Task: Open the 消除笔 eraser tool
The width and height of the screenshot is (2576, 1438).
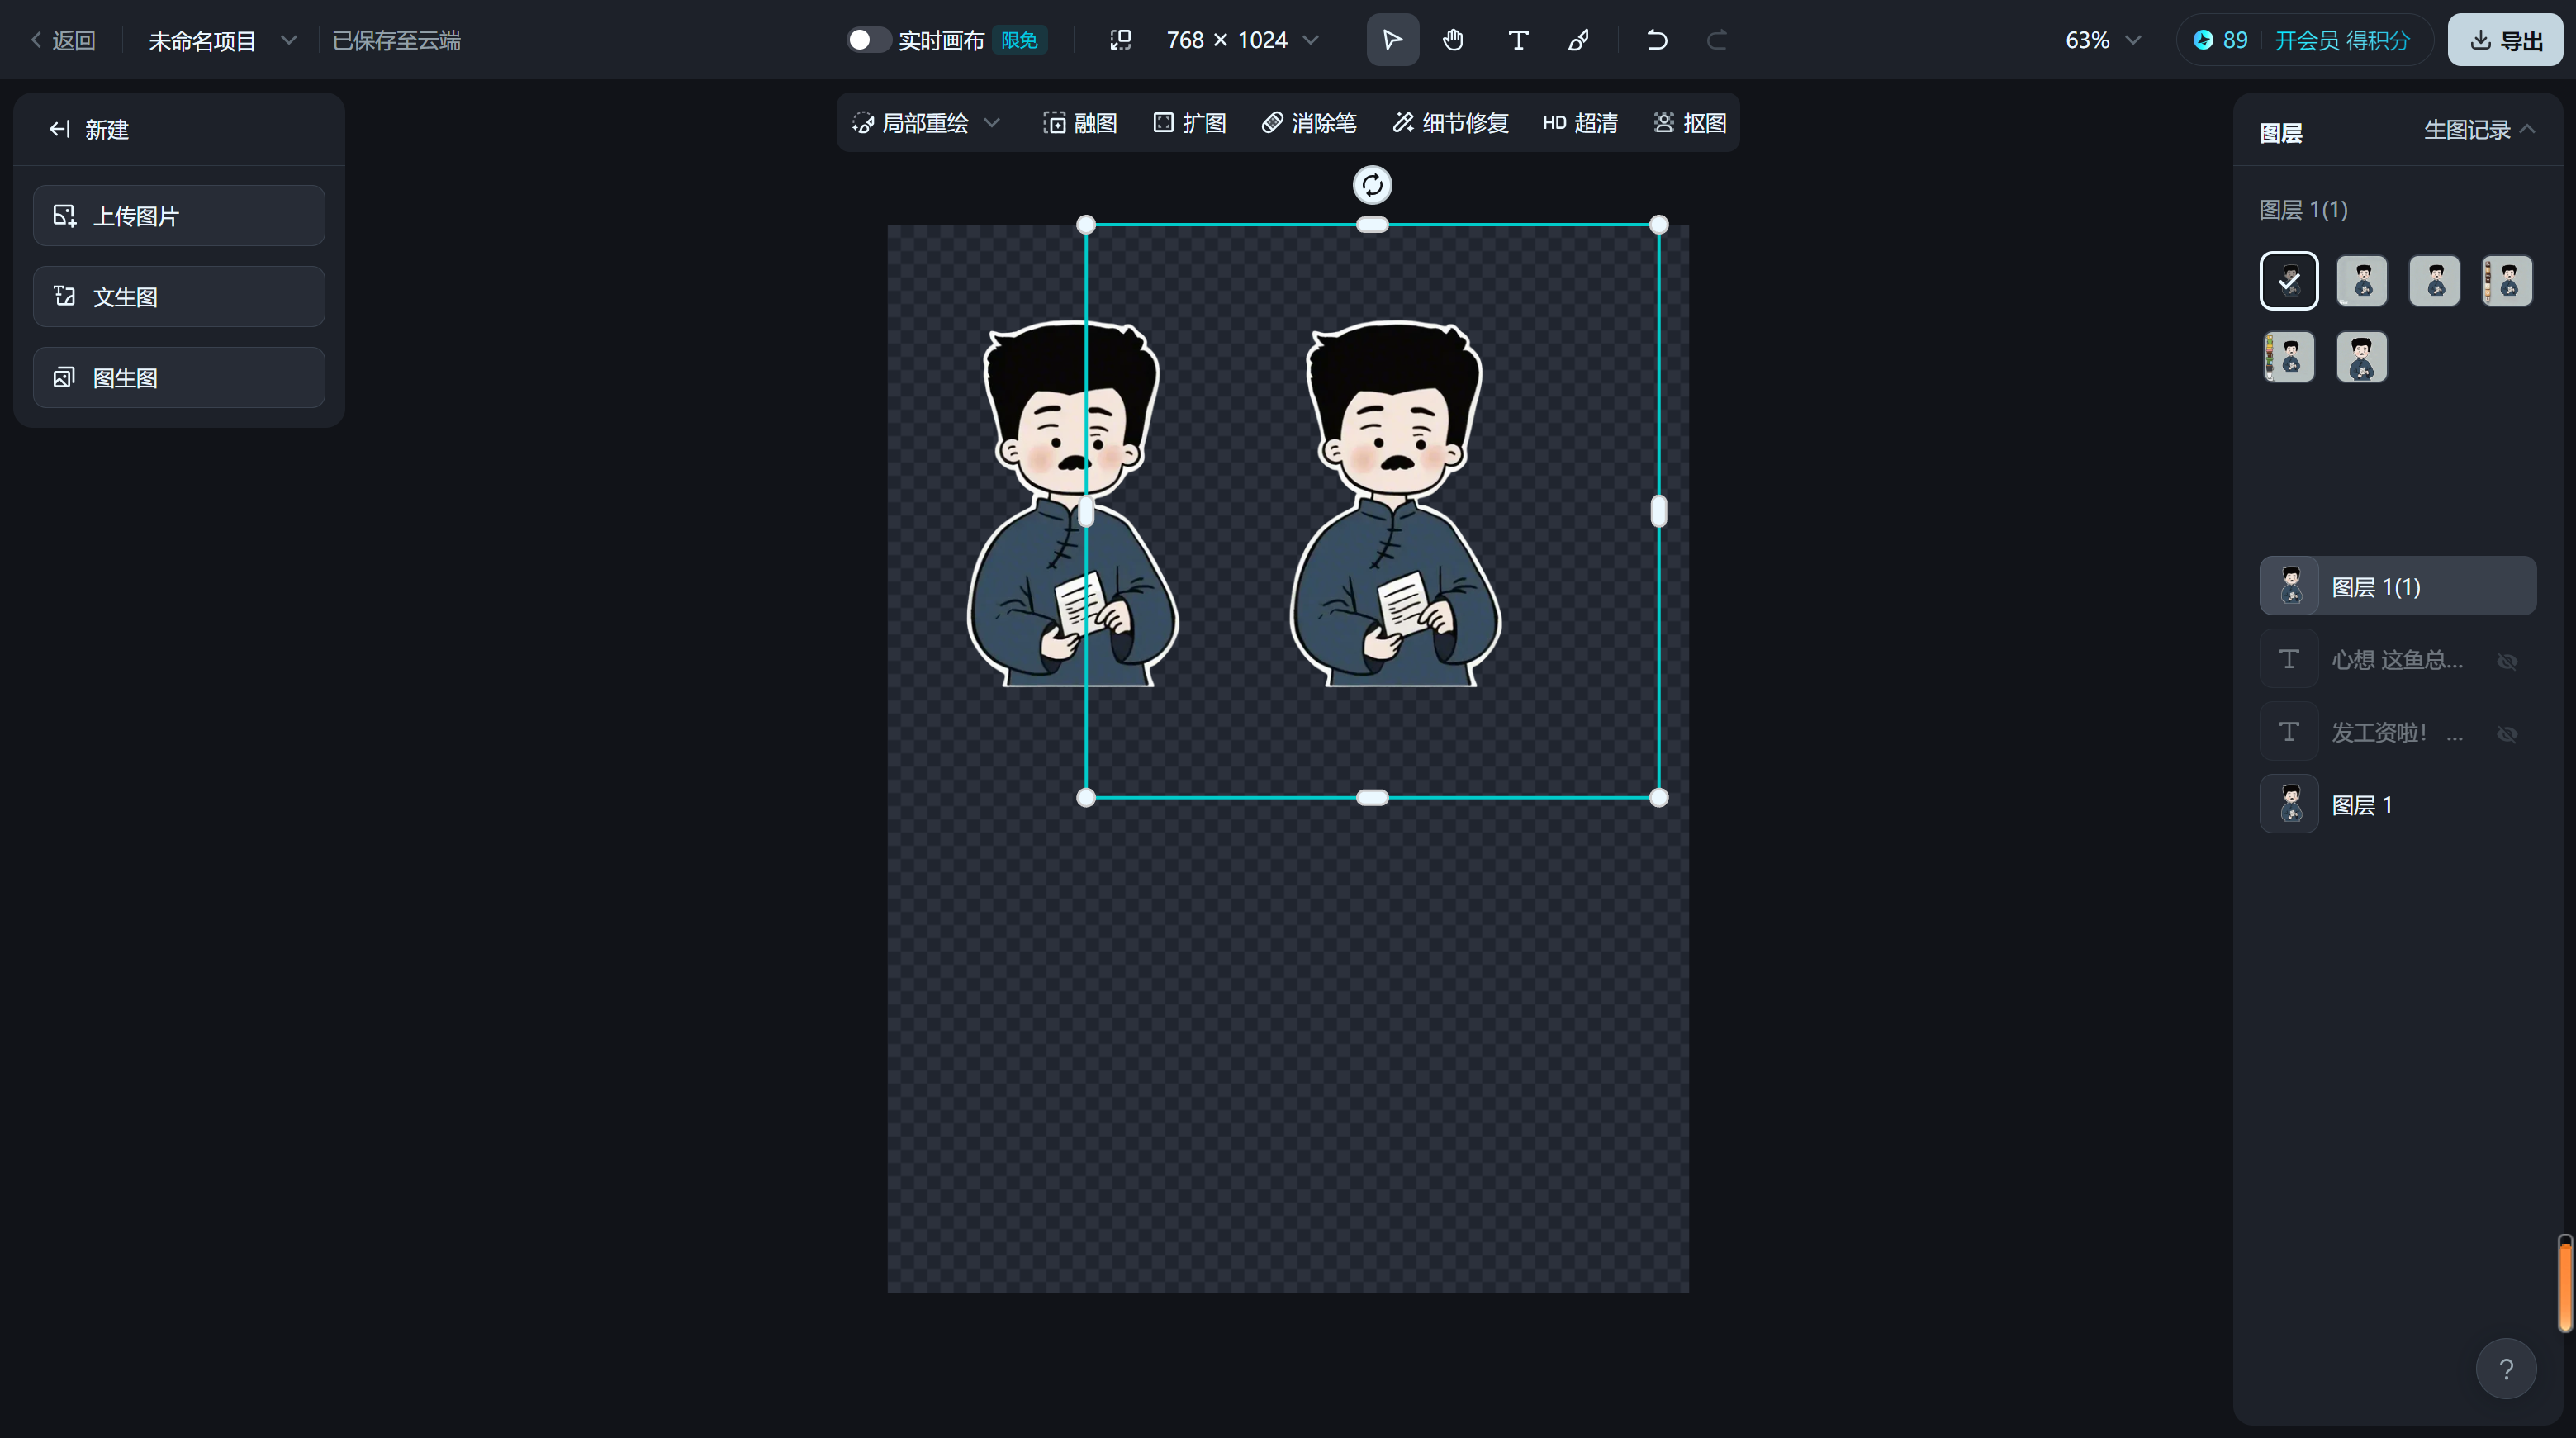Action: 1309,123
